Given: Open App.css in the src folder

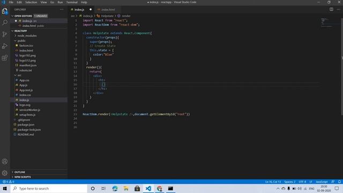Looking at the screenshot, I should click(x=24, y=80).
